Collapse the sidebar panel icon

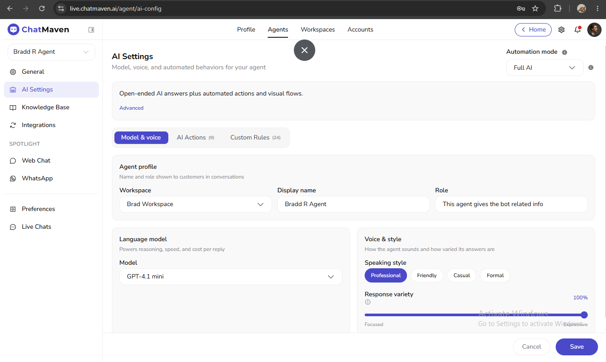coord(91,30)
